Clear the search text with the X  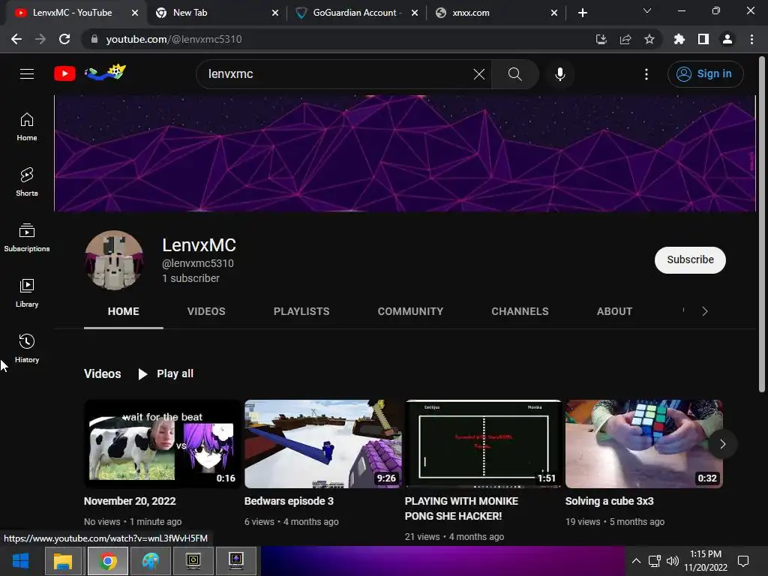[x=479, y=74]
